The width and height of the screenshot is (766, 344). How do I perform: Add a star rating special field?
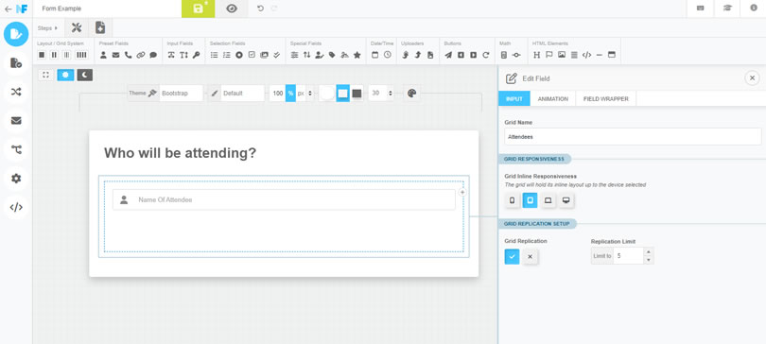point(357,55)
